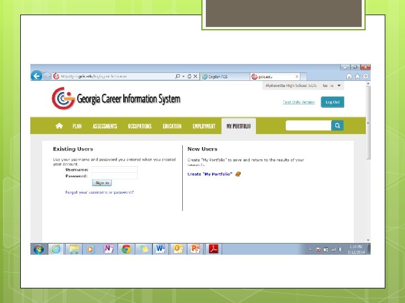
Task: Open Action Center flag tray icon
Action: point(318,249)
